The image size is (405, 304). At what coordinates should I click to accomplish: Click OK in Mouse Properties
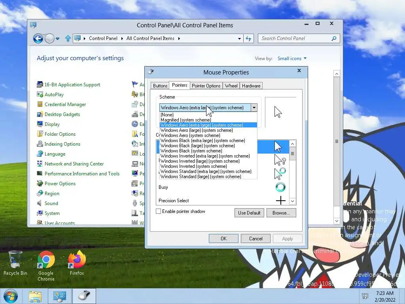224,239
